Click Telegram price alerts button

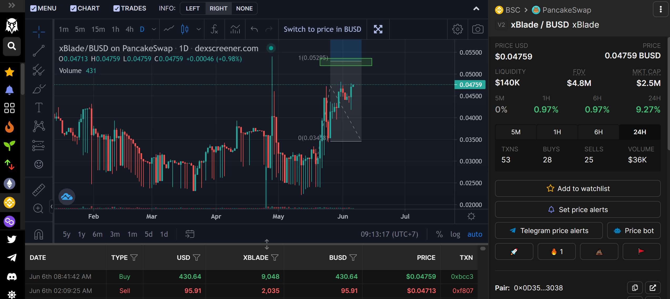point(549,230)
